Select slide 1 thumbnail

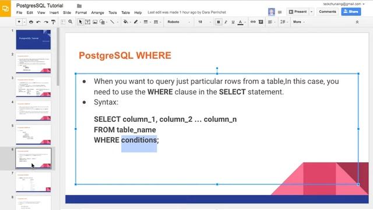[33, 40]
